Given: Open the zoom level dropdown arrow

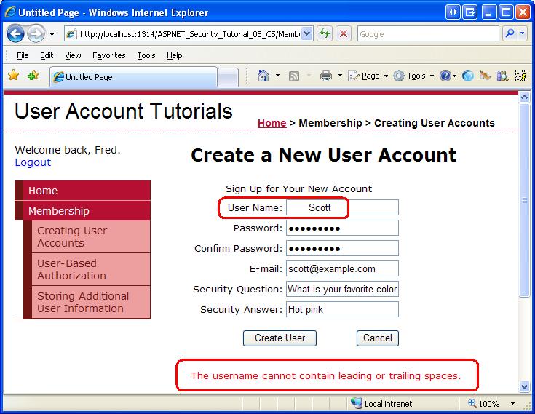Looking at the screenshot, I should pos(513,403).
